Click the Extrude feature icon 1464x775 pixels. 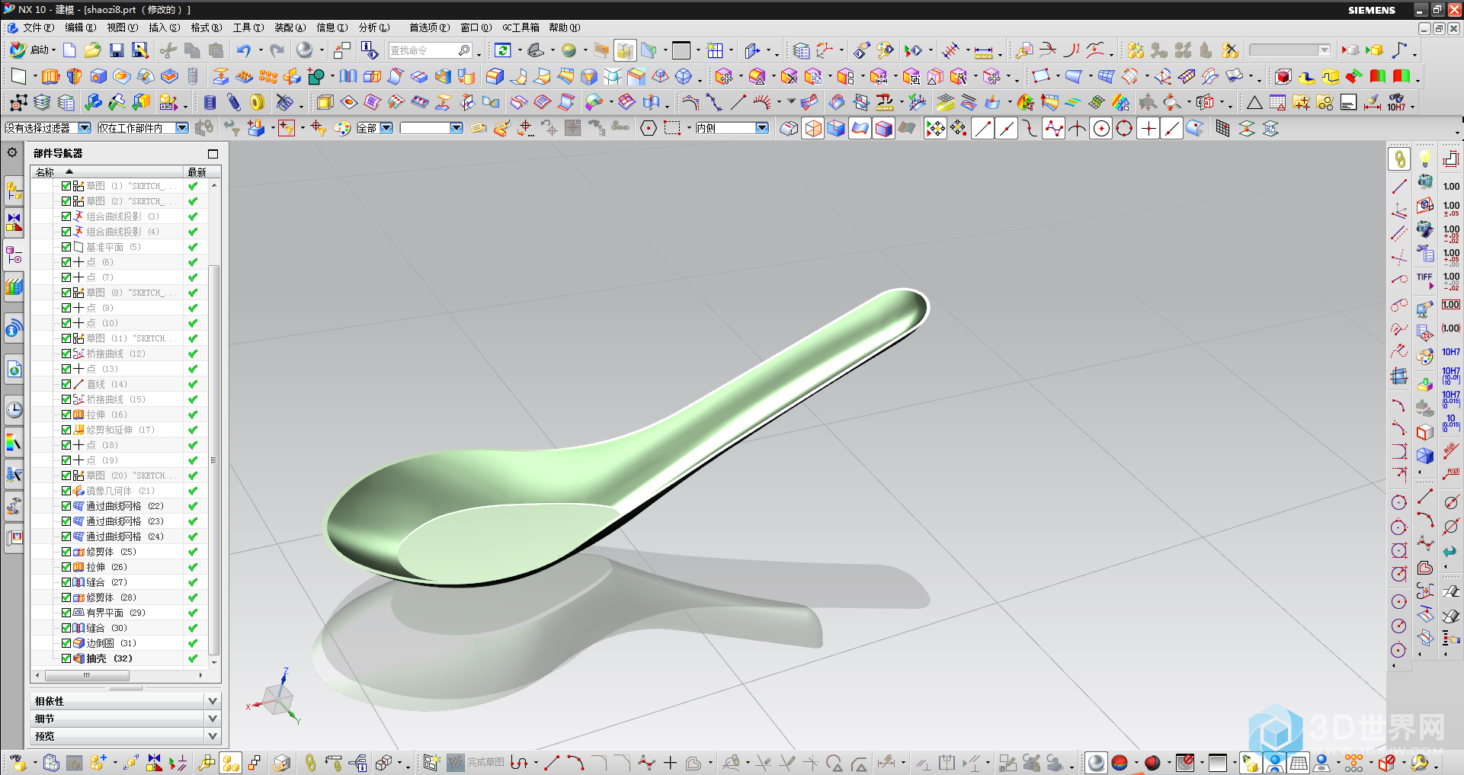50,76
